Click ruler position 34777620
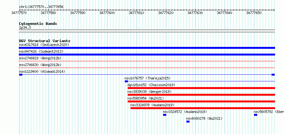 click(166, 13)
